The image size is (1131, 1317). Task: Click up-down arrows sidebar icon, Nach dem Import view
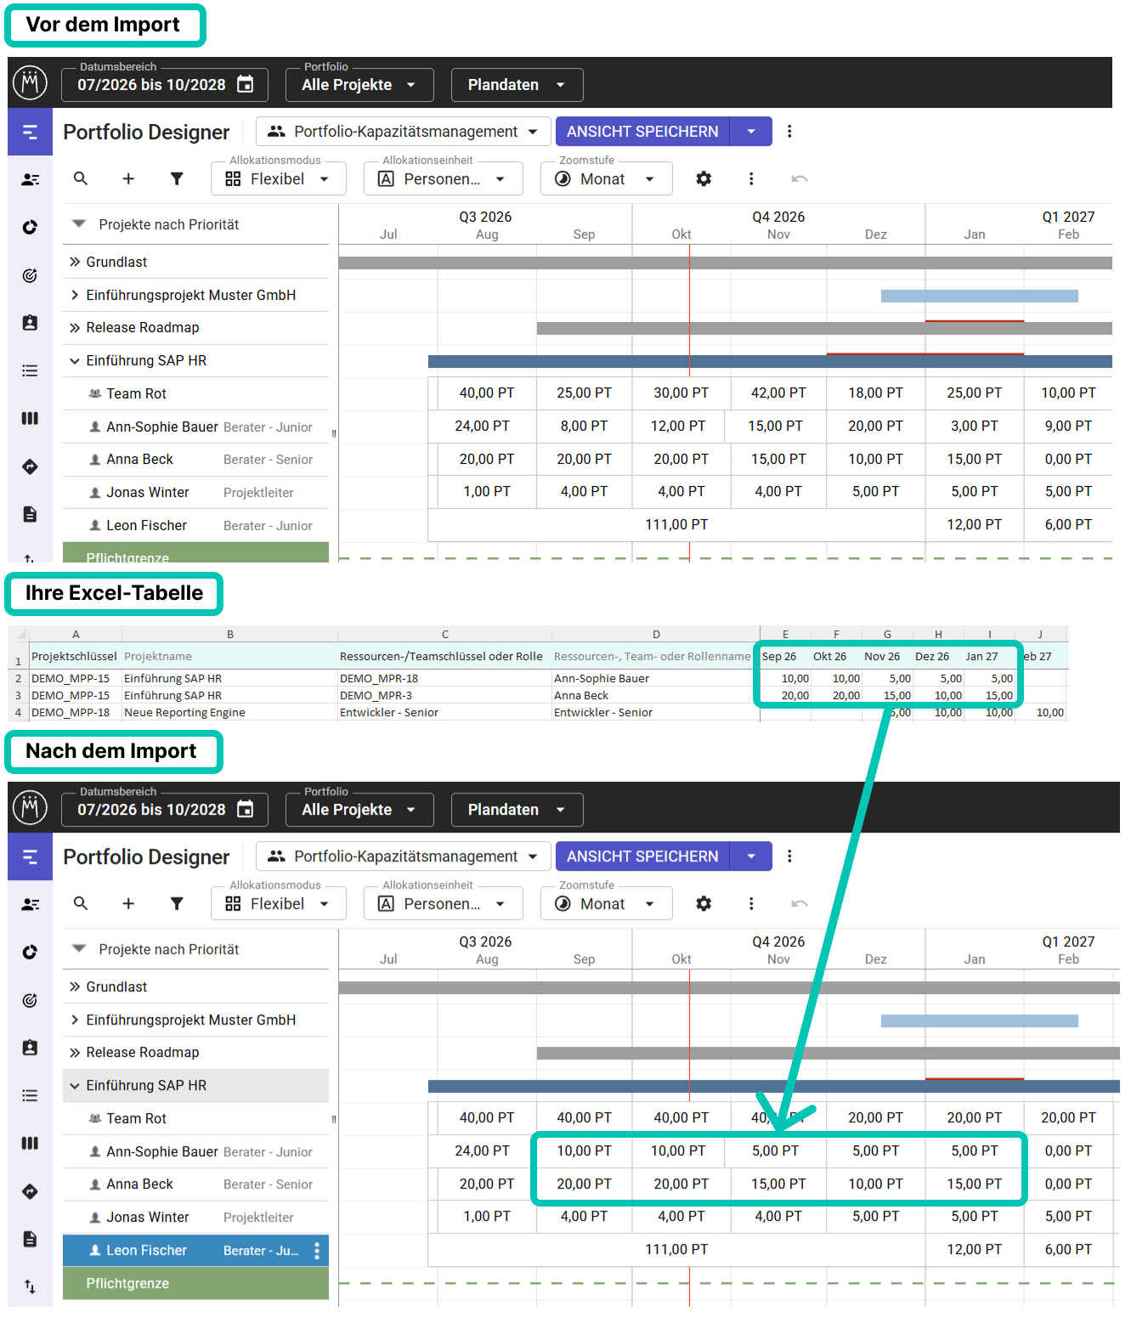(x=30, y=1286)
